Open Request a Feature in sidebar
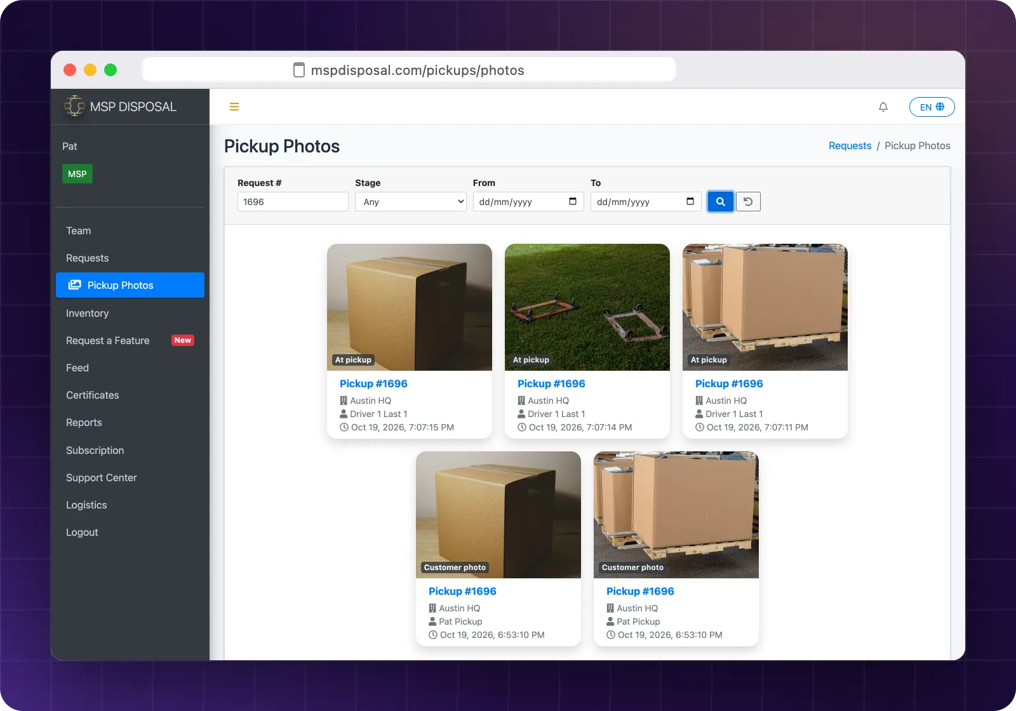Viewport: 1016px width, 711px height. 108,340
